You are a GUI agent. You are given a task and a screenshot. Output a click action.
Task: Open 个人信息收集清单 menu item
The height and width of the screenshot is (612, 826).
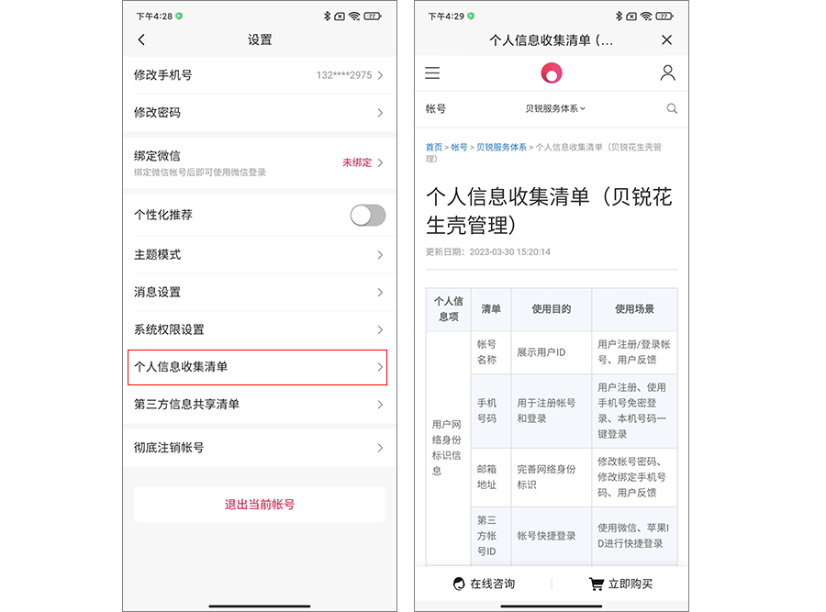pyautogui.click(x=258, y=367)
